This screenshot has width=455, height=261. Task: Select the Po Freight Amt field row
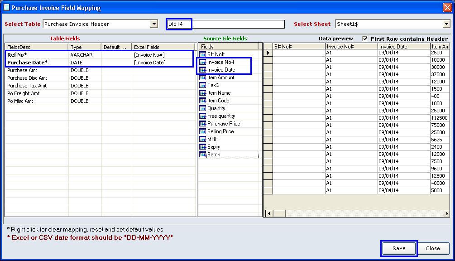(101, 93)
